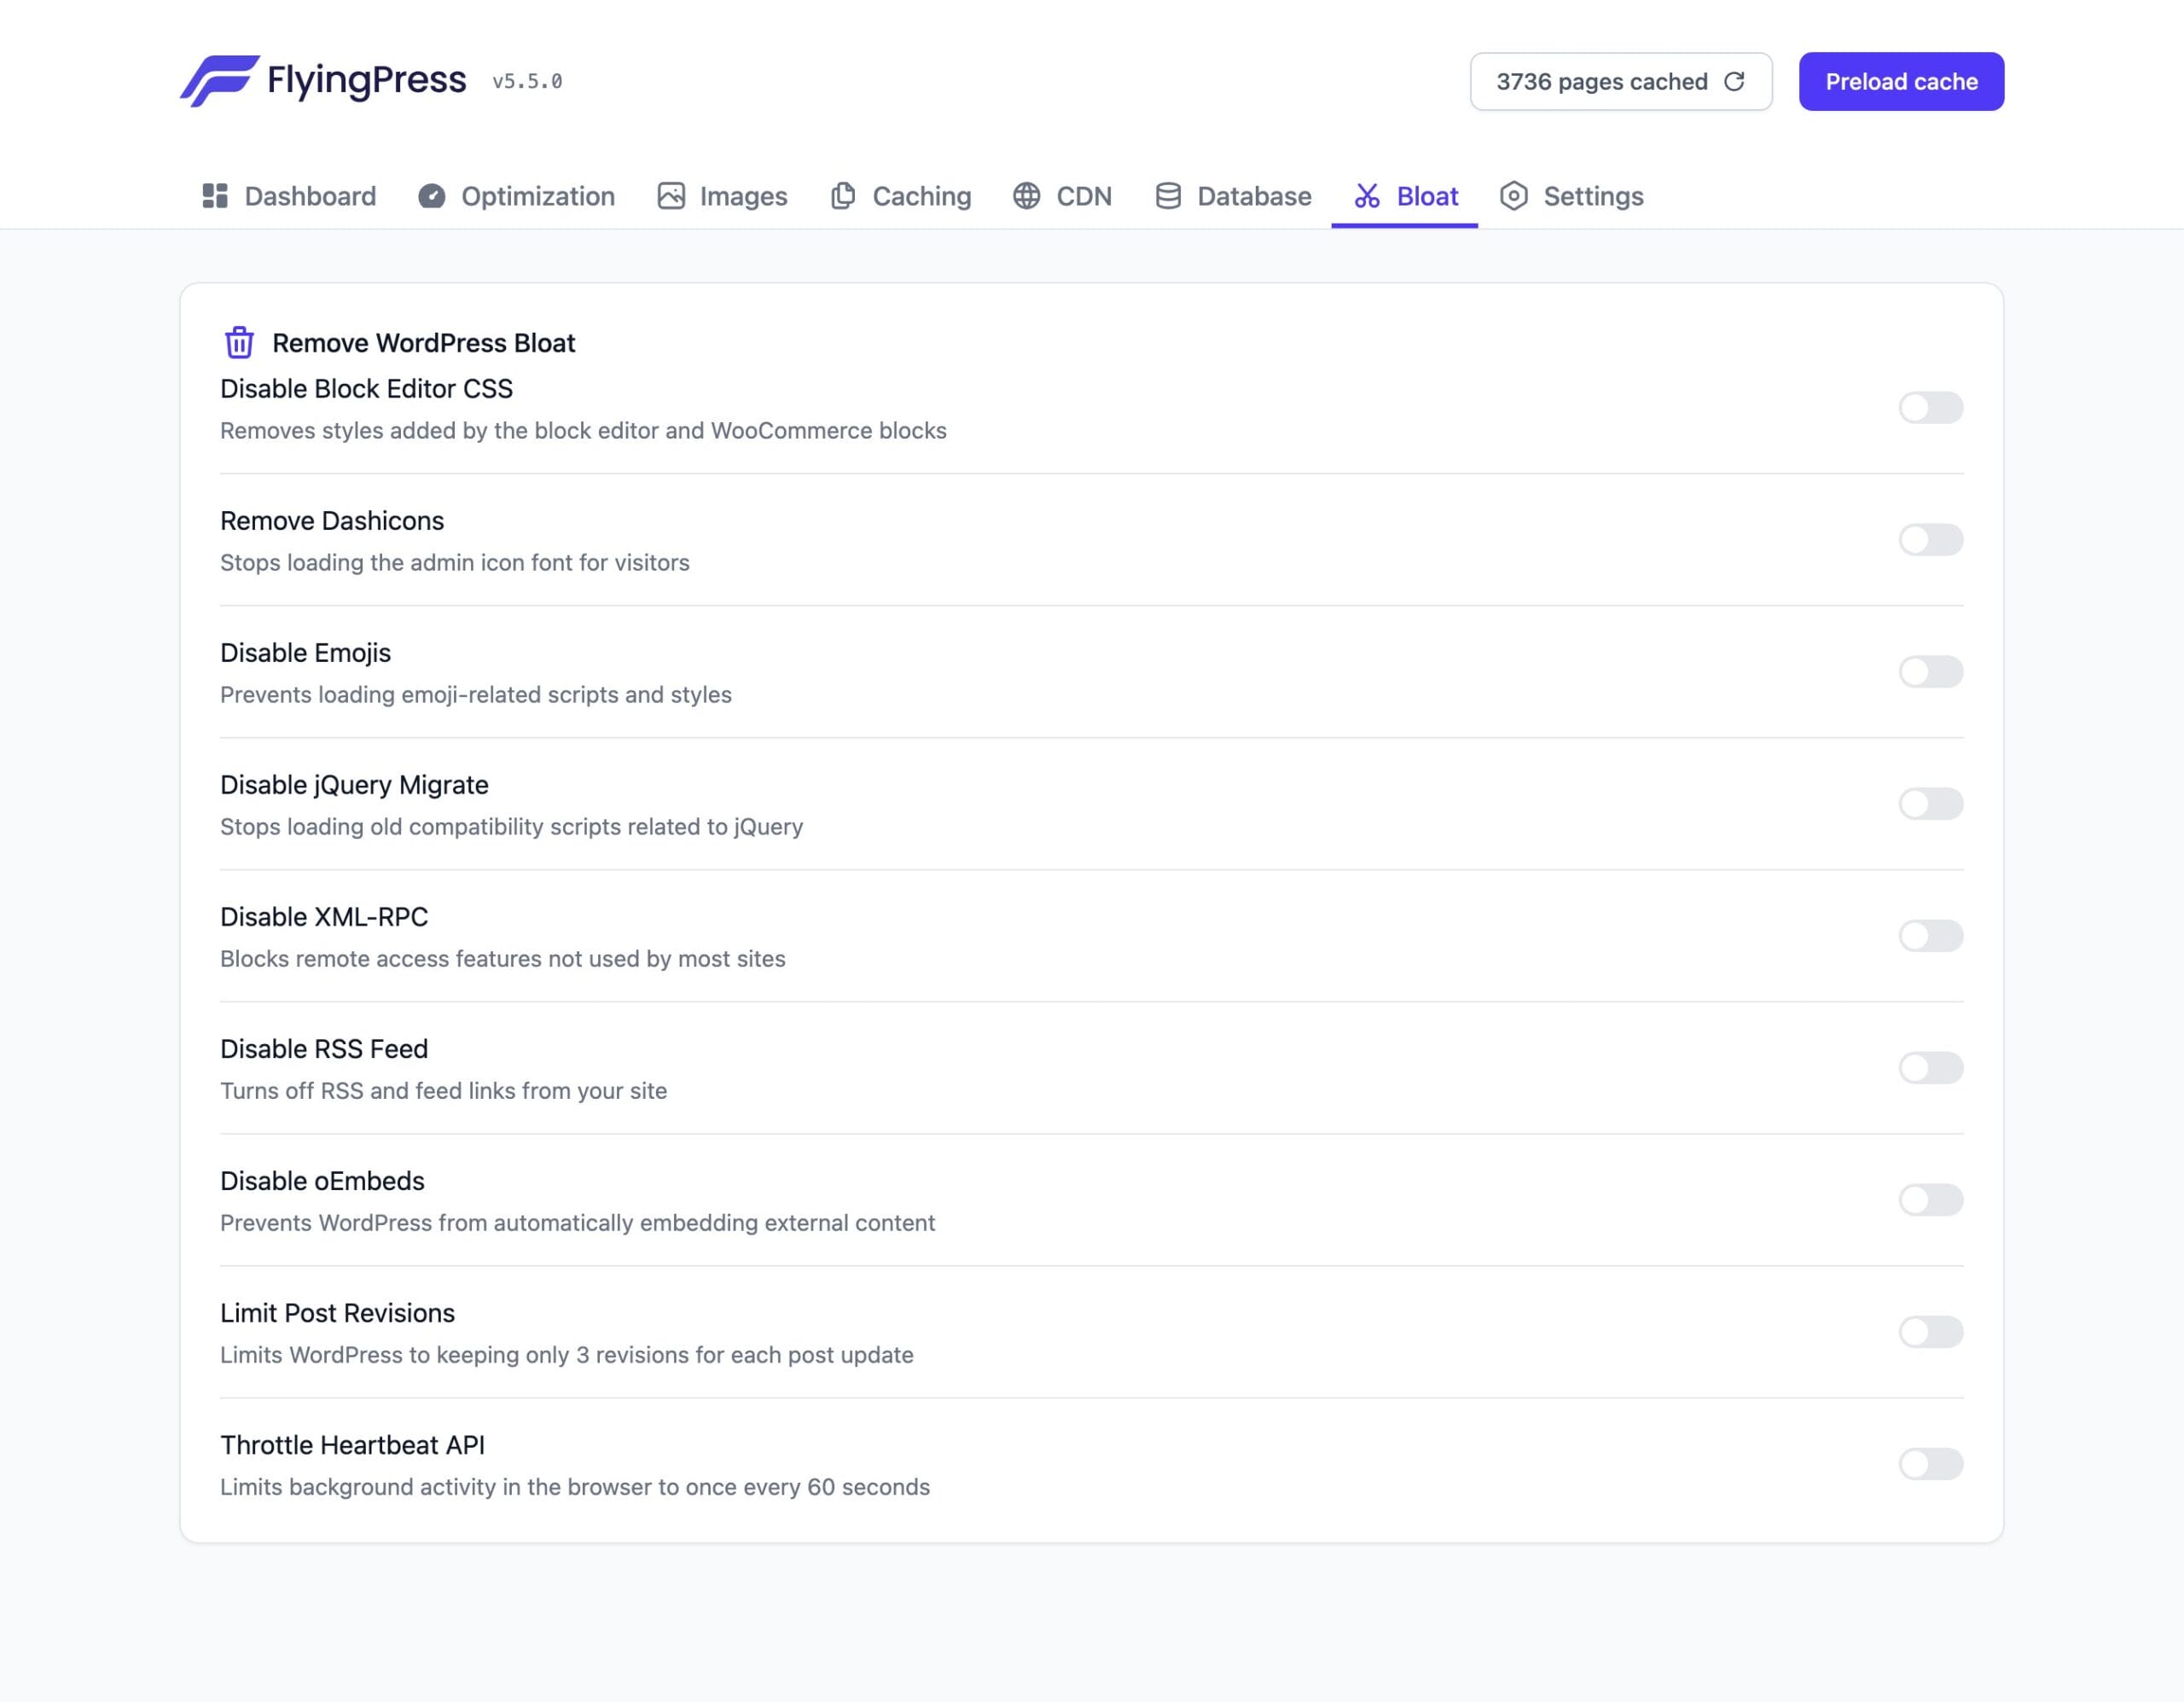Click the refresh icon next to pages cached
Screen dimensions: 2184x1702
(1734, 81)
